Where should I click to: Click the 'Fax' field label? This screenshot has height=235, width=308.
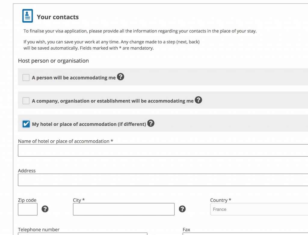pos(186,230)
